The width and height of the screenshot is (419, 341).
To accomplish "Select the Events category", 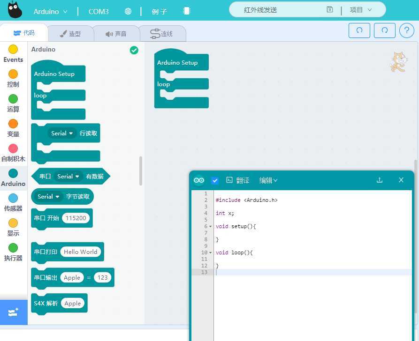I will (13, 53).
